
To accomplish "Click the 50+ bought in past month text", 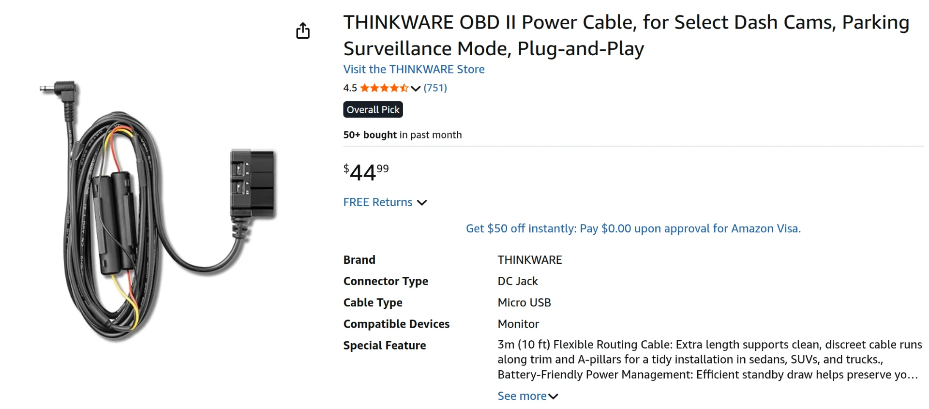I will [x=402, y=135].
